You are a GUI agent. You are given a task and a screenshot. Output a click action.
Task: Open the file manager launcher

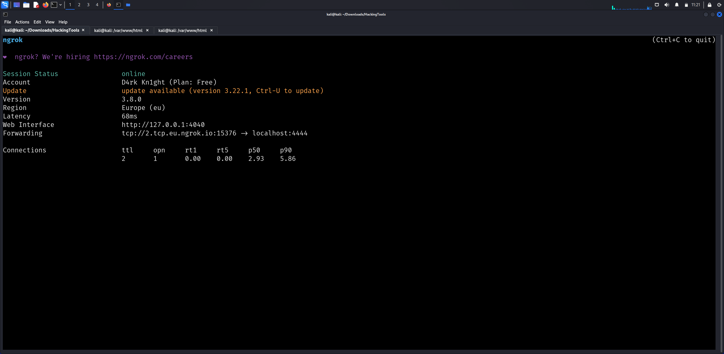point(26,5)
